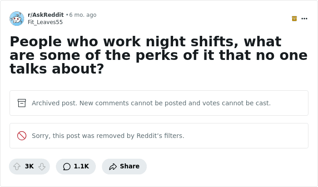The width and height of the screenshot is (318, 187).
Task: Click the 6 mo. ago timestamp
Action: (x=83, y=15)
